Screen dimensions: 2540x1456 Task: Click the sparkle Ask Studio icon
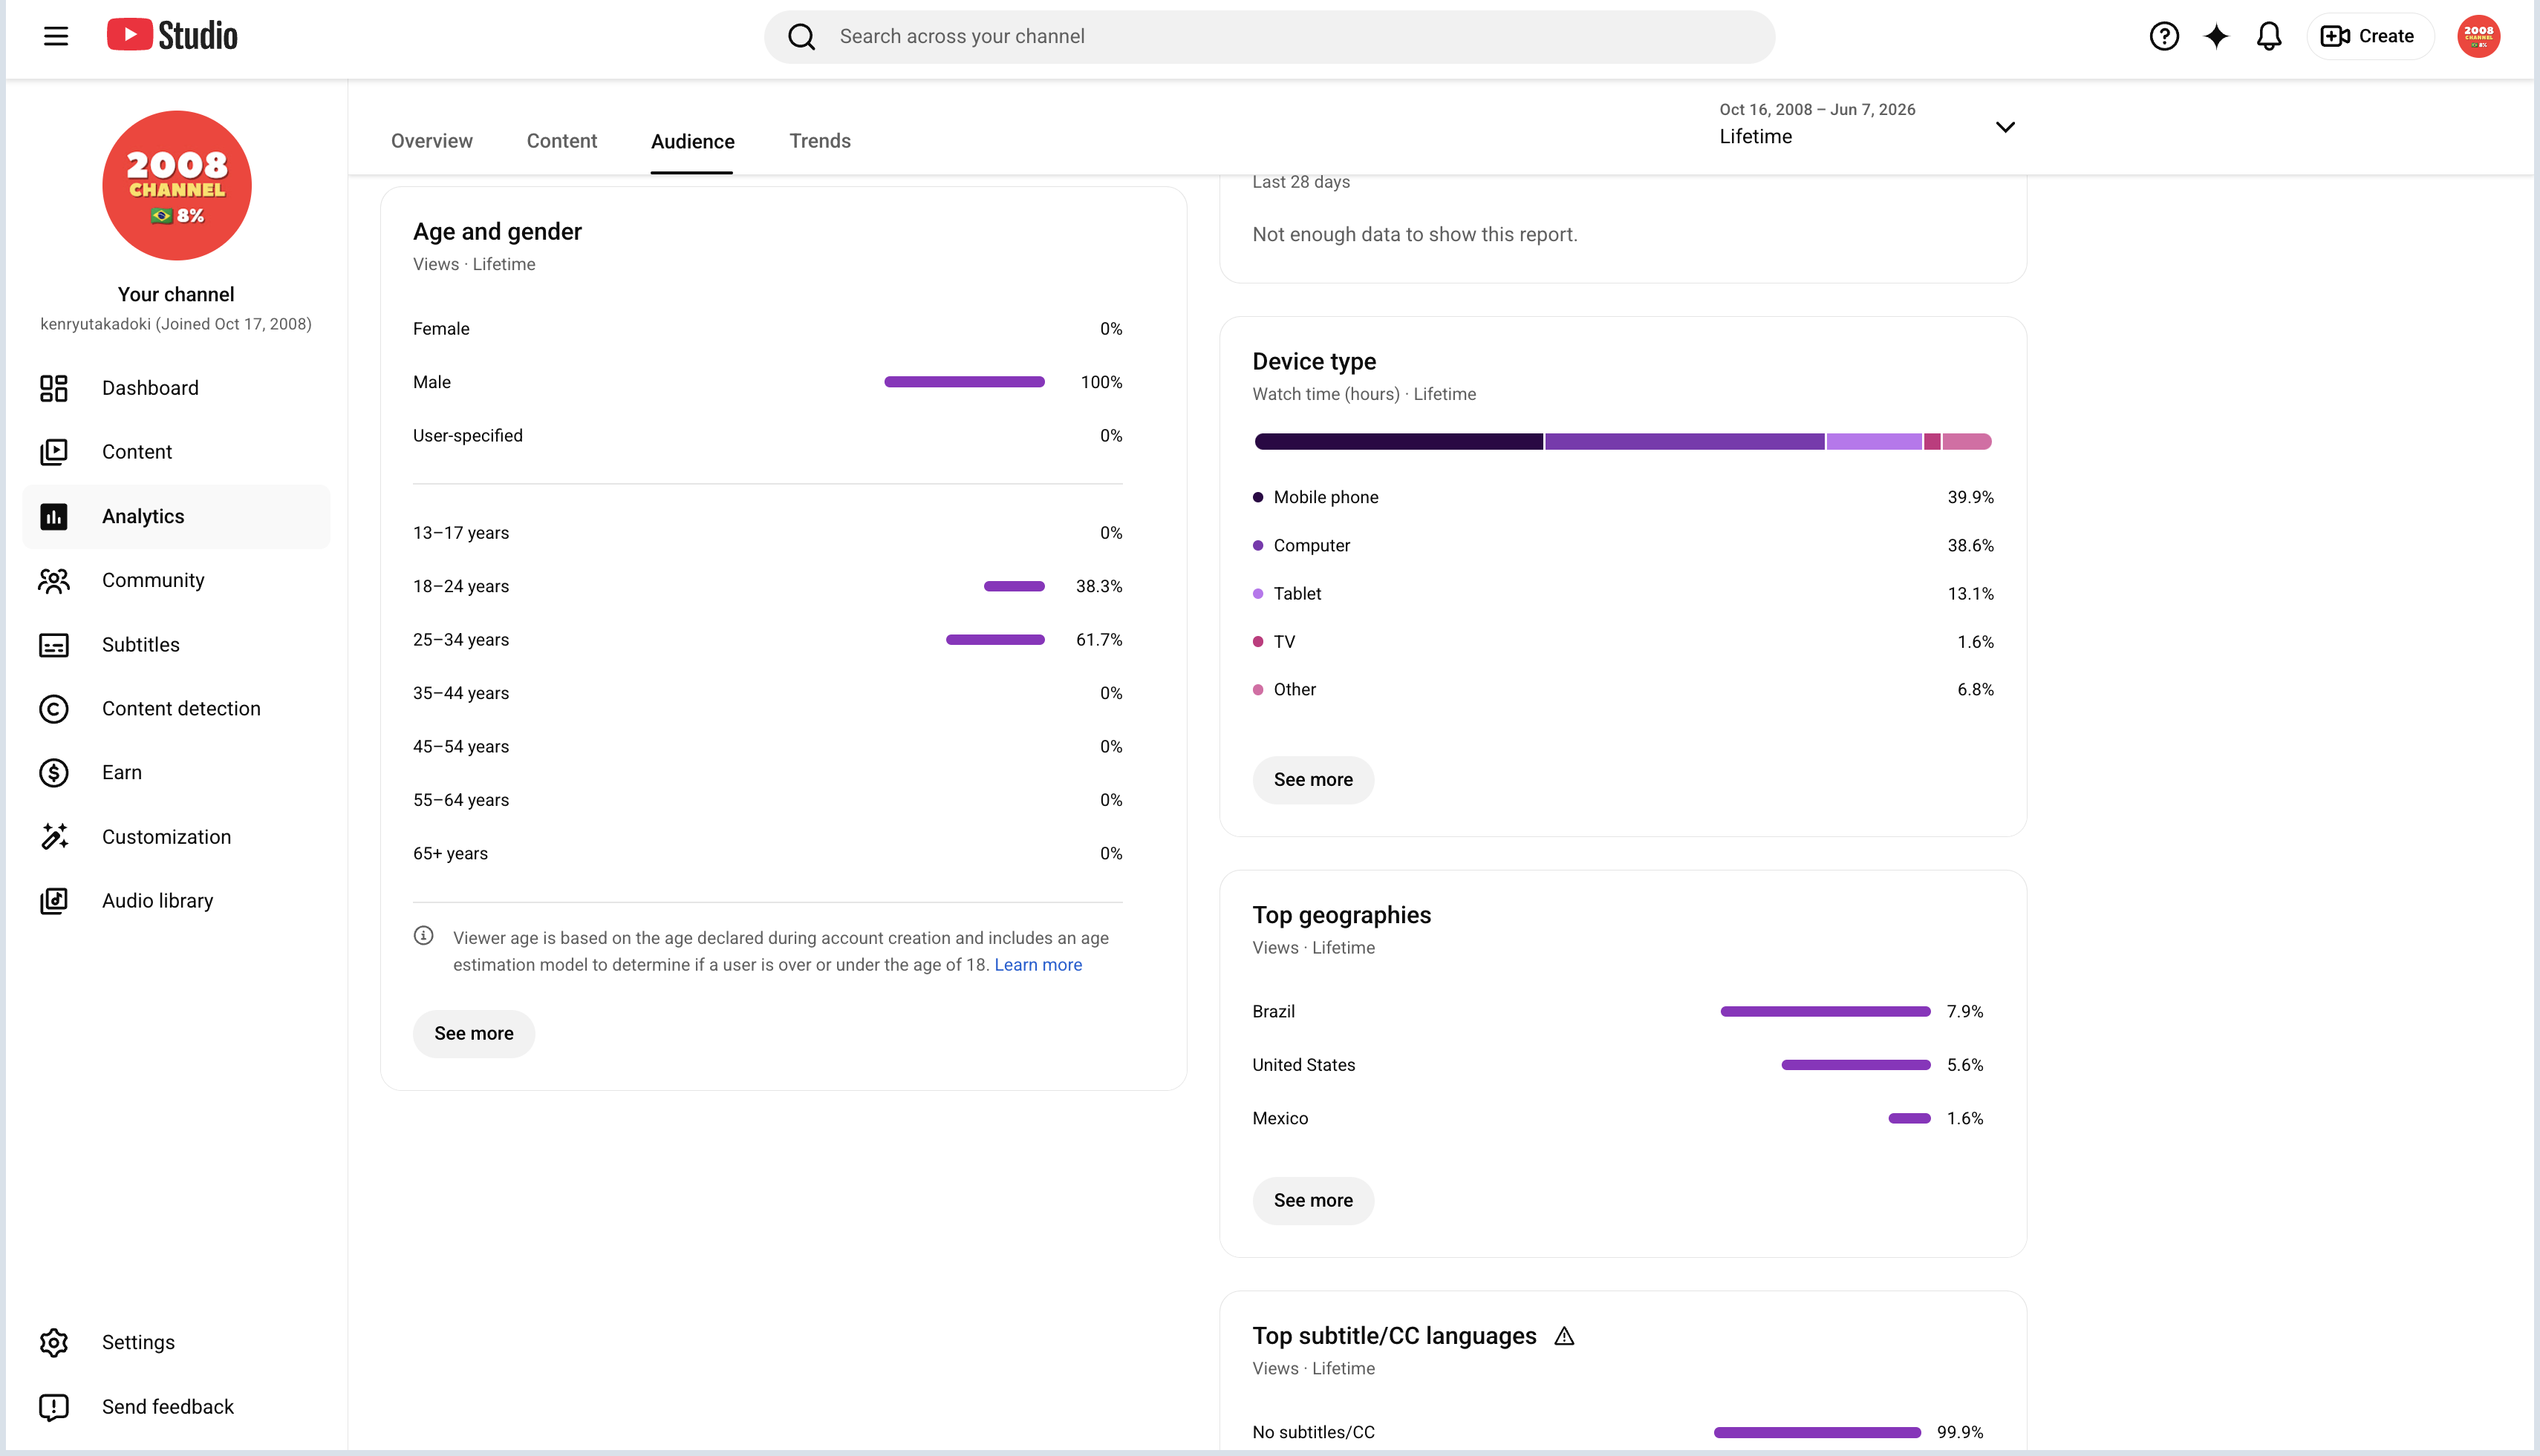[x=2217, y=37]
